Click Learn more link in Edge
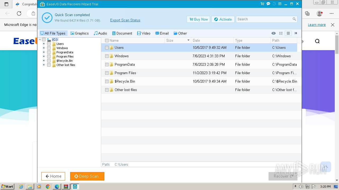The height and width of the screenshot is (190, 339). click(x=317, y=25)
